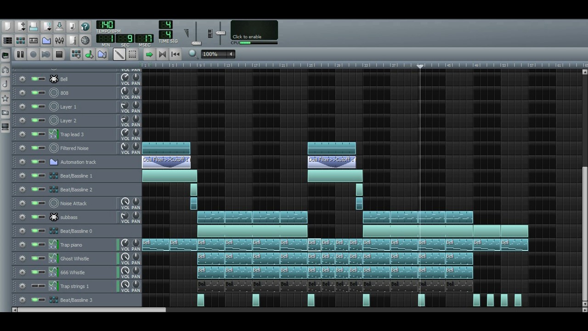588x331 pixels.
Task: Create a new project
Action: [x=7, y=27]
